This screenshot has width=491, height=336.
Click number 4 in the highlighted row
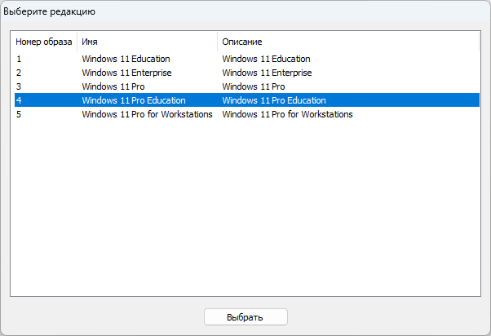(19, 100)
